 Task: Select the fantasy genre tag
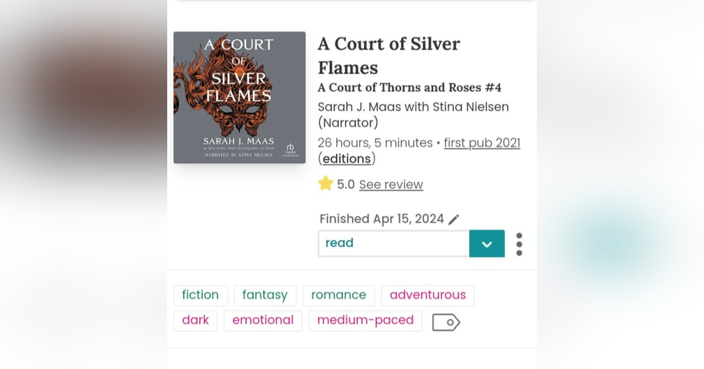click(265, 295)
